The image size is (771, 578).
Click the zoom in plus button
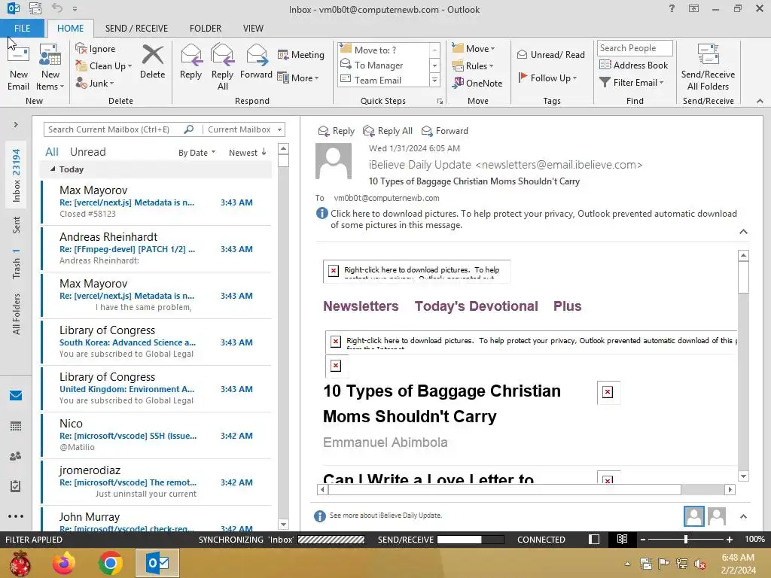(730, 539)
